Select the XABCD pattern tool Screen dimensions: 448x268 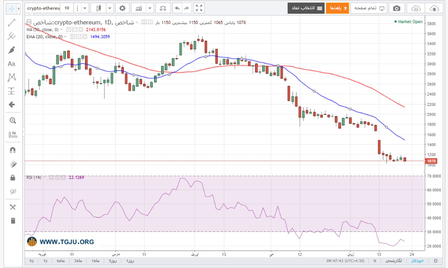12,77
